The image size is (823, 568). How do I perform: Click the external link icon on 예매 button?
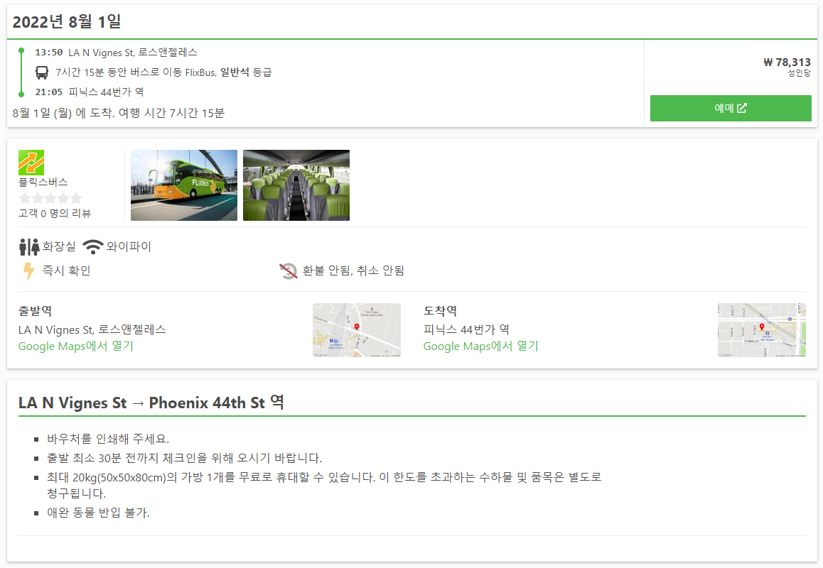click(742, 108)
